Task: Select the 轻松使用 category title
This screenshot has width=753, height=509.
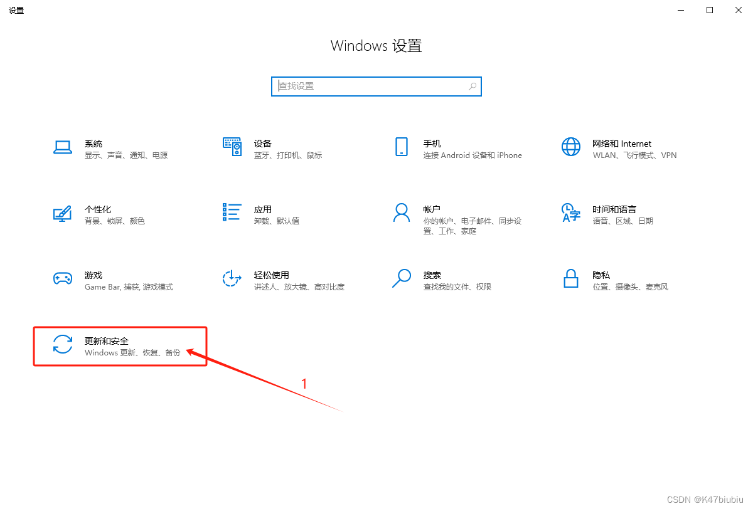Action: click(272, 275)
